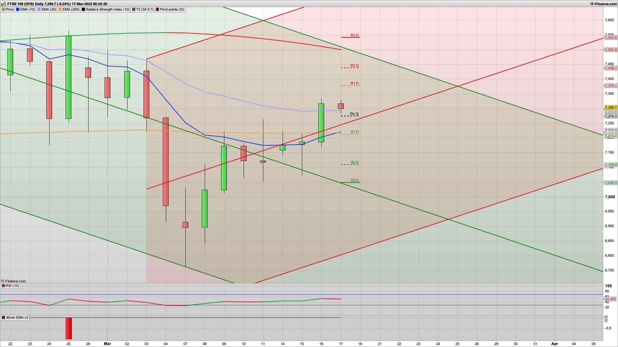The image size is (618, 347).
Task: Click the blue EMA (10) color swatch
Action: click(x=18, y=10)
